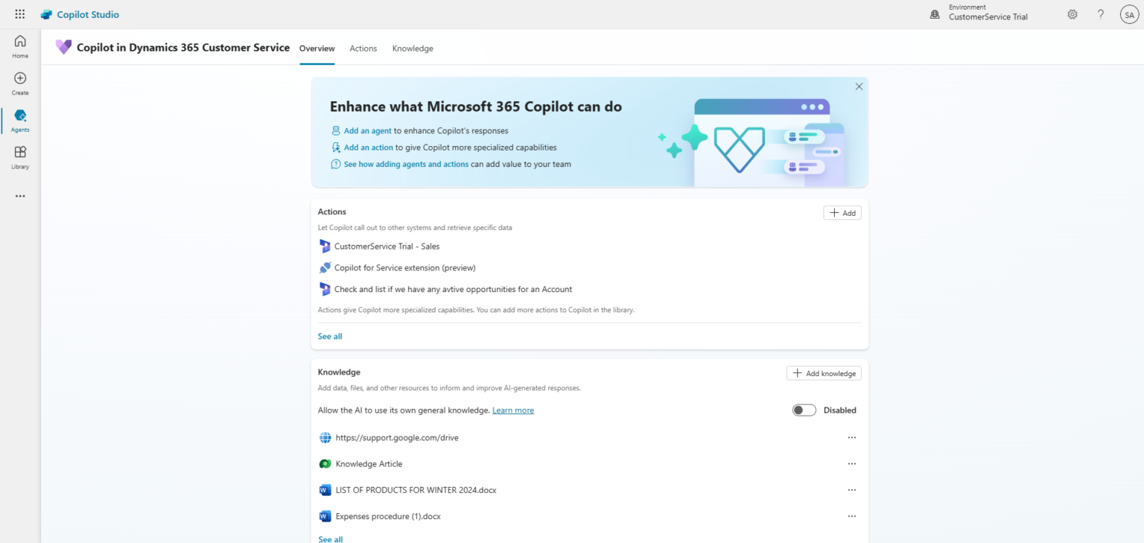Click the Word icon beside Expenses procedure document

click(325, 515)
